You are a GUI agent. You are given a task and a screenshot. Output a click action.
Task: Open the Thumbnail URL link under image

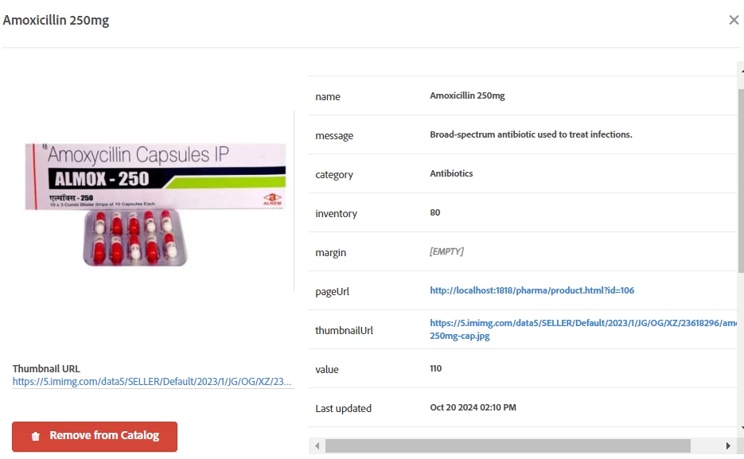[x=152, y=381]
